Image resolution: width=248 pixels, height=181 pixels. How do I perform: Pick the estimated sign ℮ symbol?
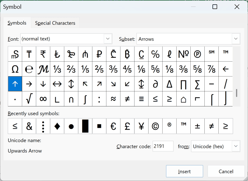click(29, 69)
